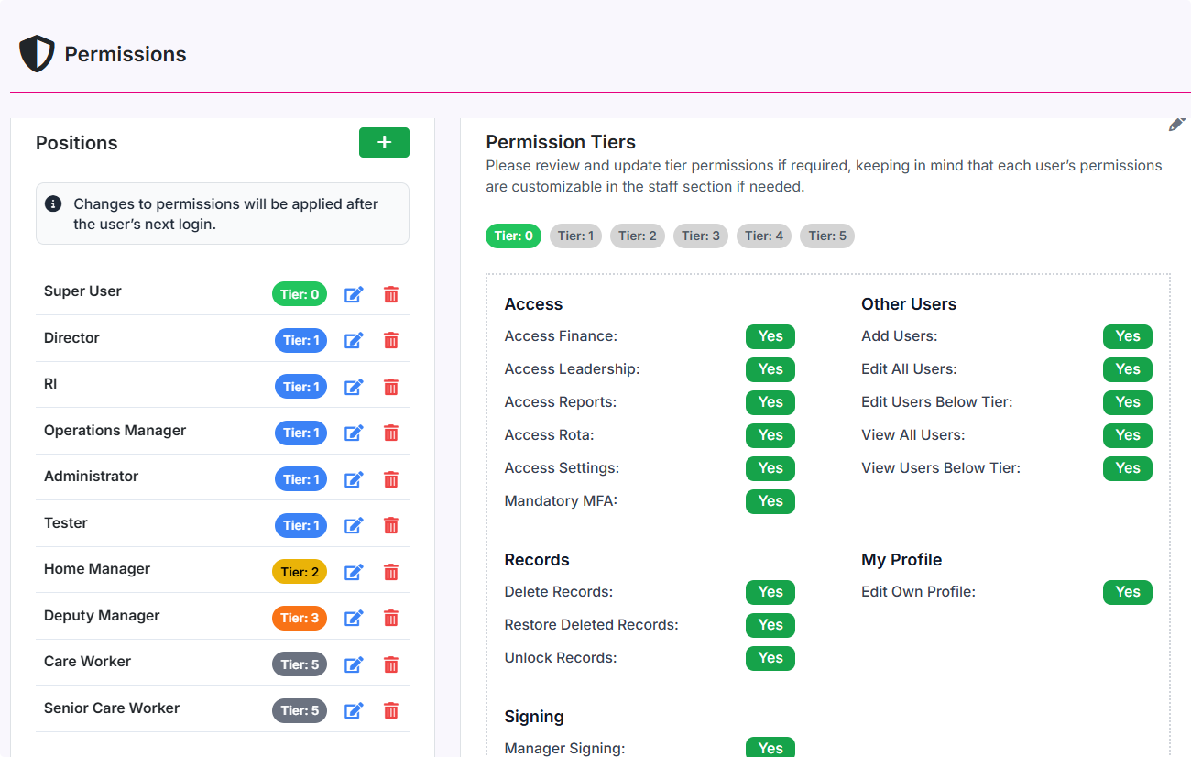The image size is (1191, 757).
Task: Delete the Tester position
Action: (391, 525)
